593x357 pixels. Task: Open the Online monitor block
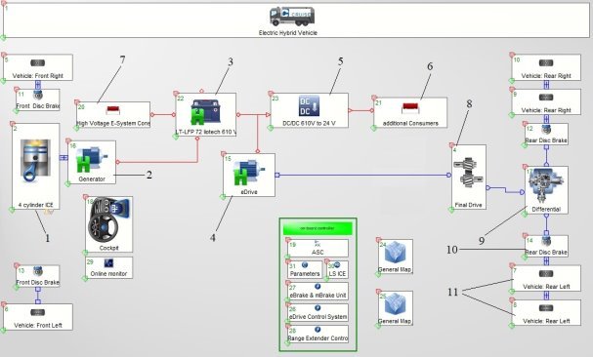tap(108, 268)
